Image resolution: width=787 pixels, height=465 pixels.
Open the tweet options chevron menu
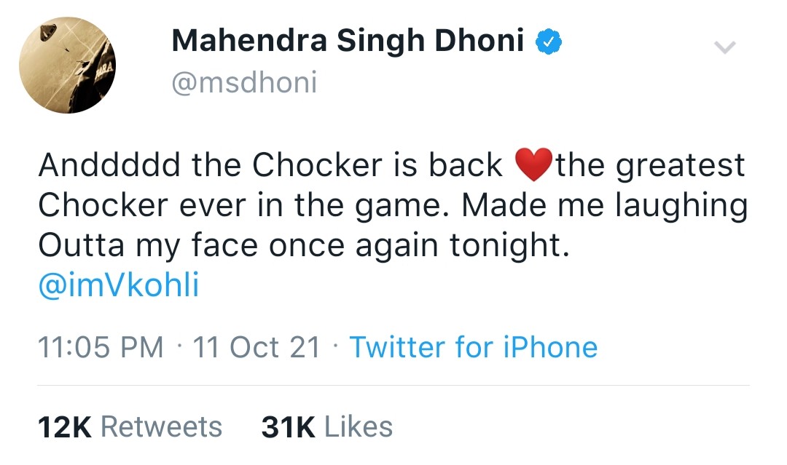click(725, 47)
